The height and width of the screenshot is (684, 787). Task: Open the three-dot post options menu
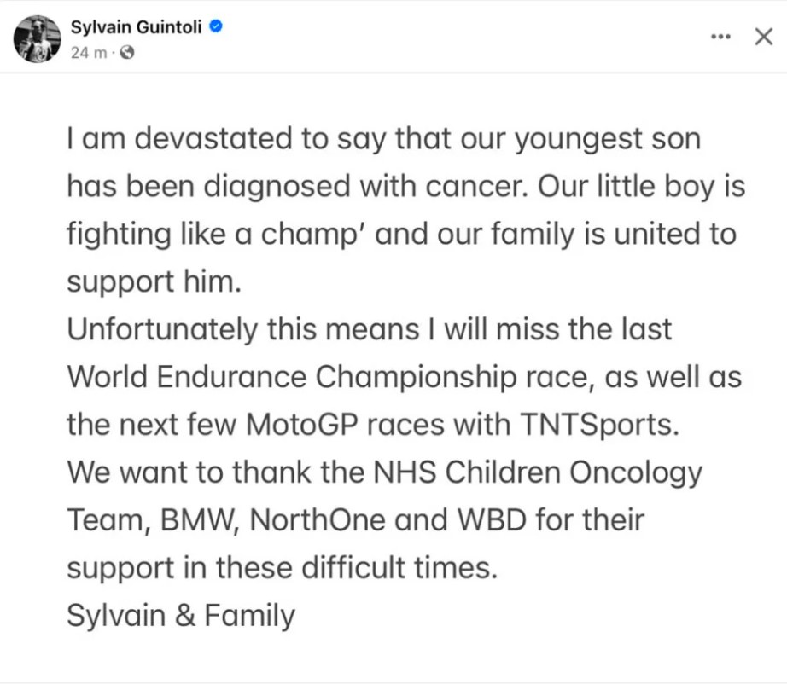(720, 37)
